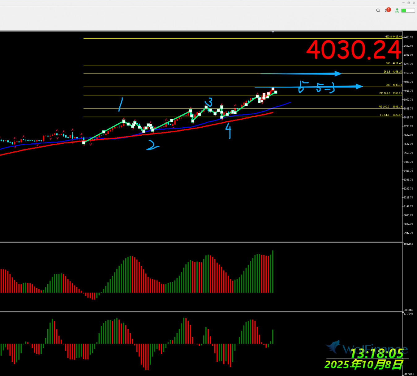Screen dimensions: 417x376
Task: Select the FE 161.8 label at 3986.01
Action: point(390,93)
